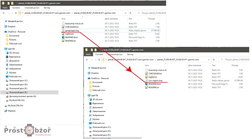Select README.txt icon in back window
This screenshot has width=252, height=139.
click(63, 41)
